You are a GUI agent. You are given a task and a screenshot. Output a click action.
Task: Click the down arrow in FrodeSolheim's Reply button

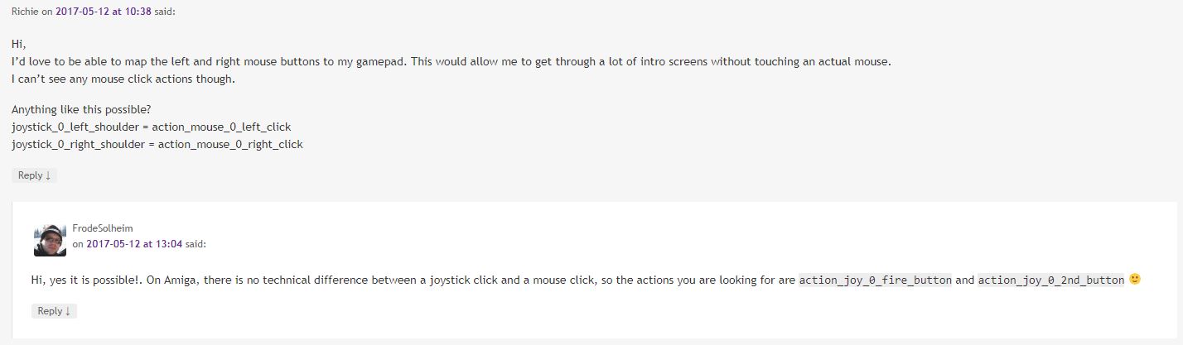[68, 311]
